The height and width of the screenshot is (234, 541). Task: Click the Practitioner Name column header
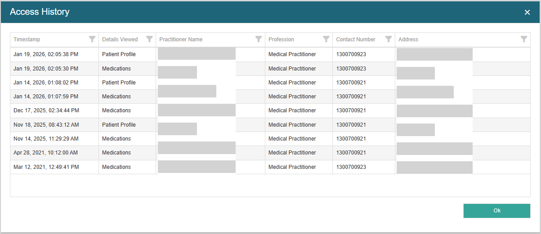(181, 40)
